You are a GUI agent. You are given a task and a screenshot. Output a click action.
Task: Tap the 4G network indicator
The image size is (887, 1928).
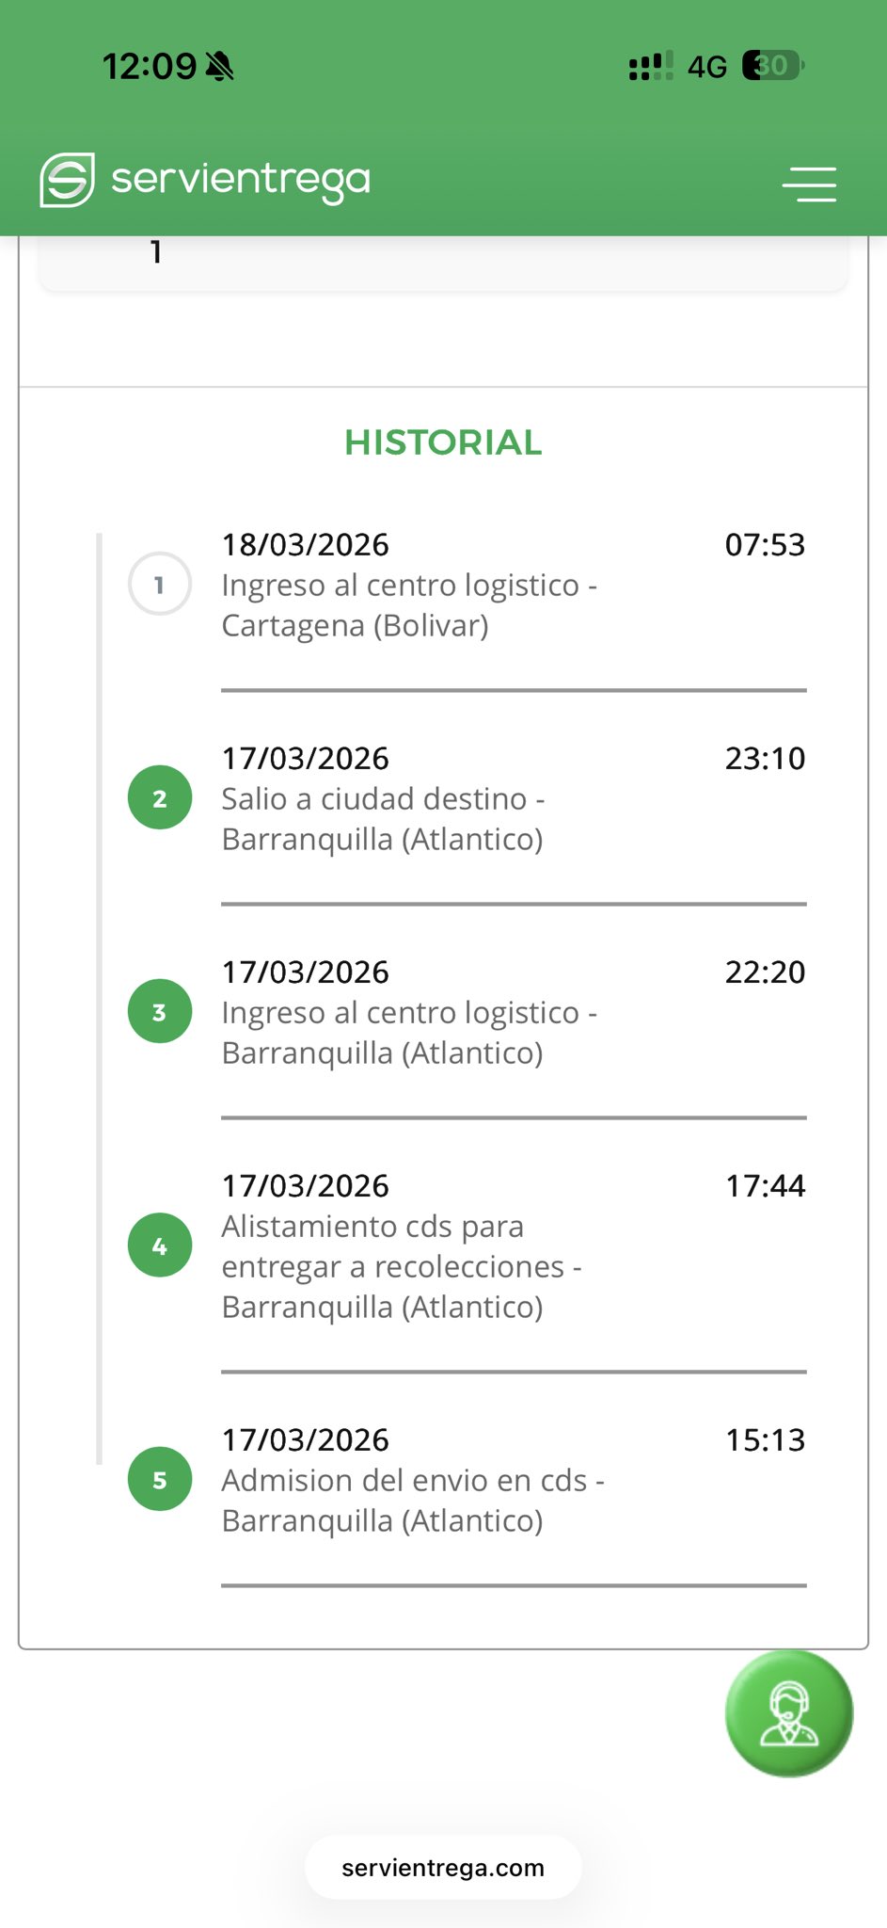pos(707,67)
